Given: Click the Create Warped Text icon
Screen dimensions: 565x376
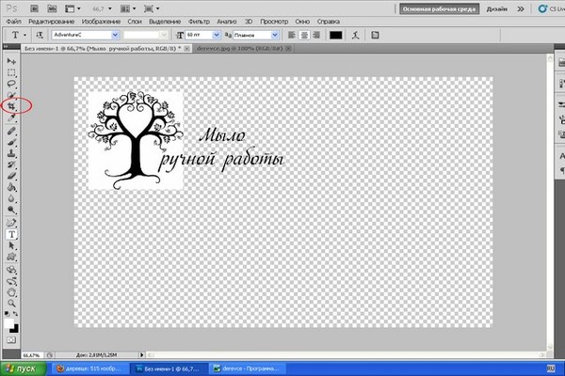Looking at the screenshot, I should (x=354, y=35).
